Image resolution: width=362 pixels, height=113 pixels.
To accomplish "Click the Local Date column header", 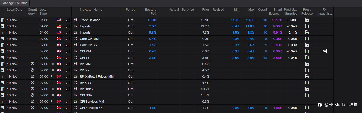I will 14,10.
